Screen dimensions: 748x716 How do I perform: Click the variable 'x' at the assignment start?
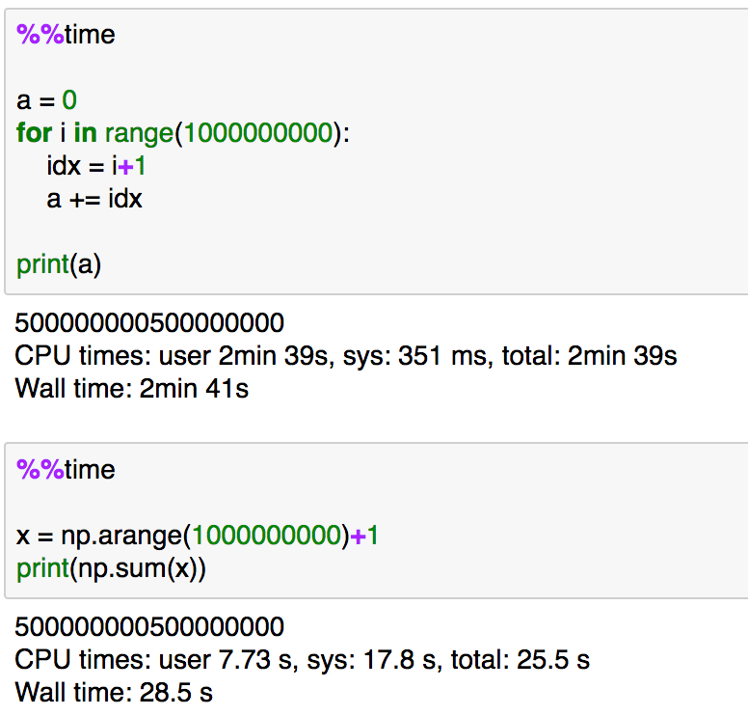pos(23,536)
